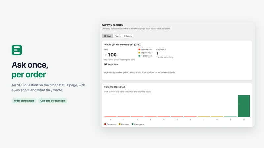Screen dimensions: 264x148
Task: Click the score 5 detractor bar
Action: coord(177,117)
